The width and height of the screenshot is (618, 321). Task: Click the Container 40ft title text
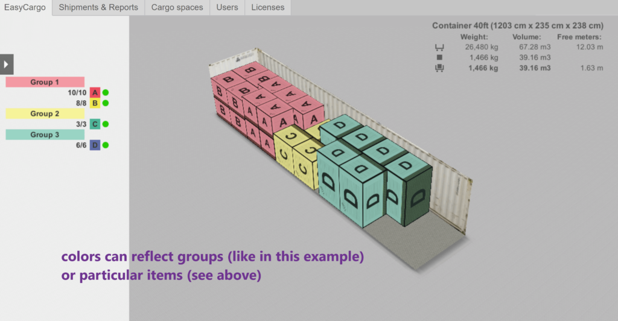(517, 25)
